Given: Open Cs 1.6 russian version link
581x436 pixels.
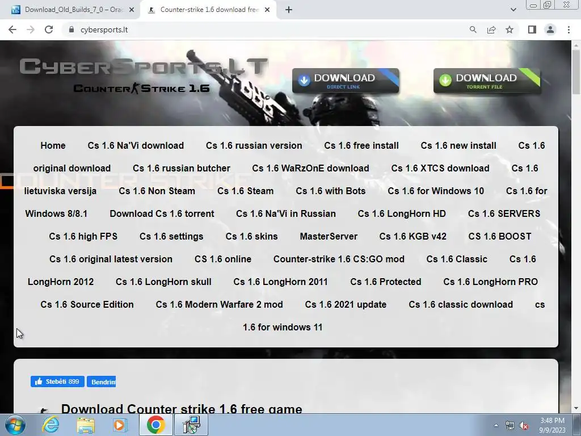Looking at the screenshot, I should tap(254, 145).
